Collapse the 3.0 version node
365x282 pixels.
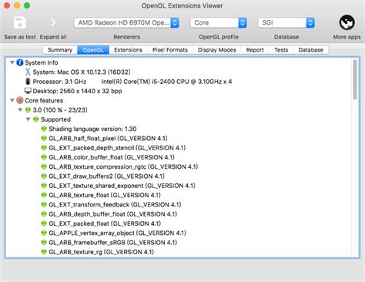20,110
